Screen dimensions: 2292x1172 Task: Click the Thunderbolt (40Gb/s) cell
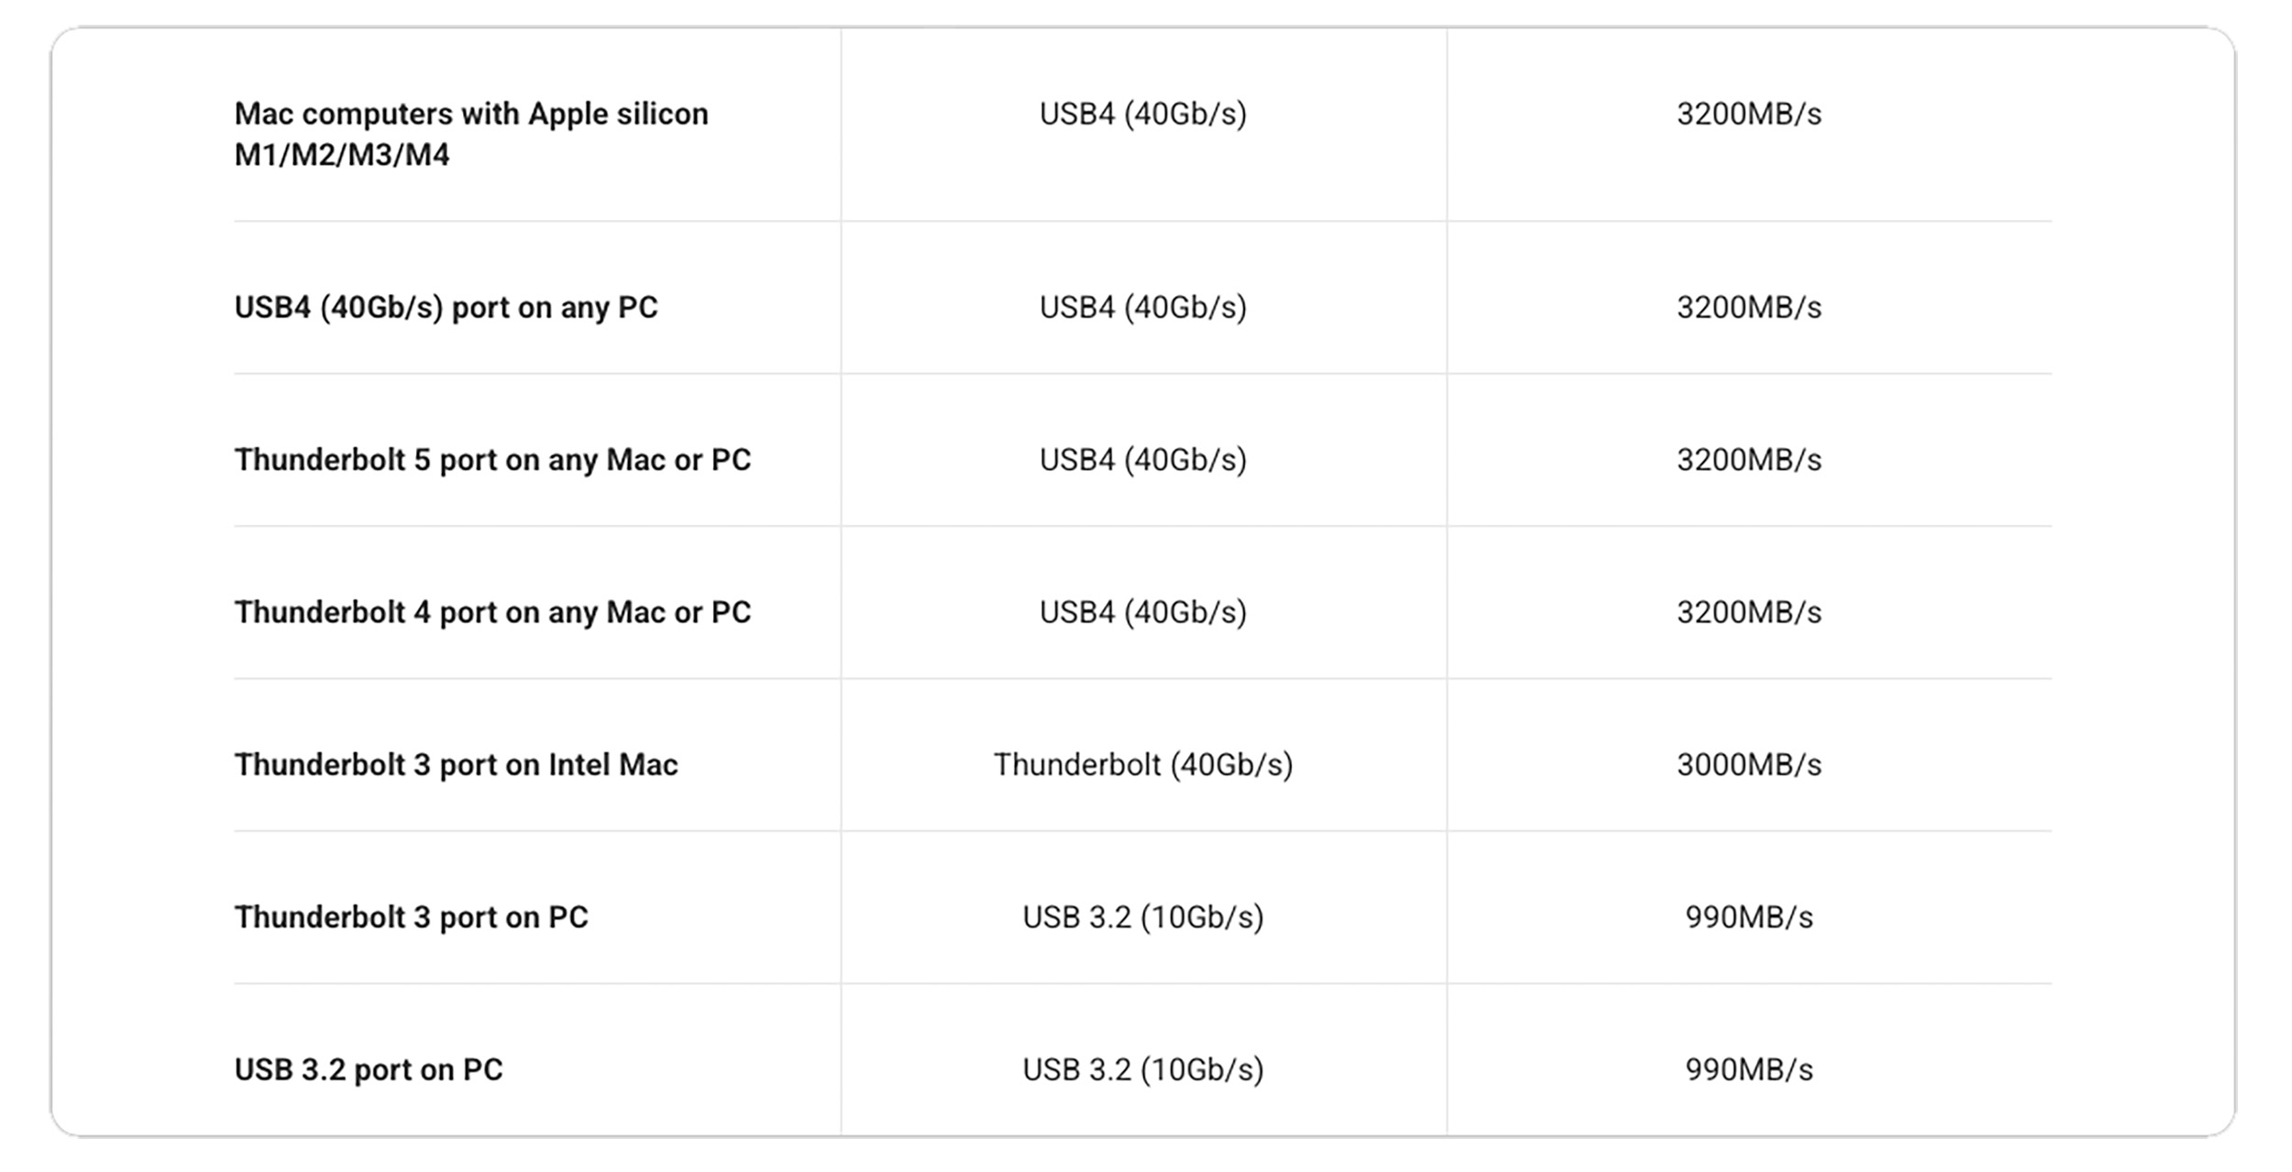[1143, 764]
